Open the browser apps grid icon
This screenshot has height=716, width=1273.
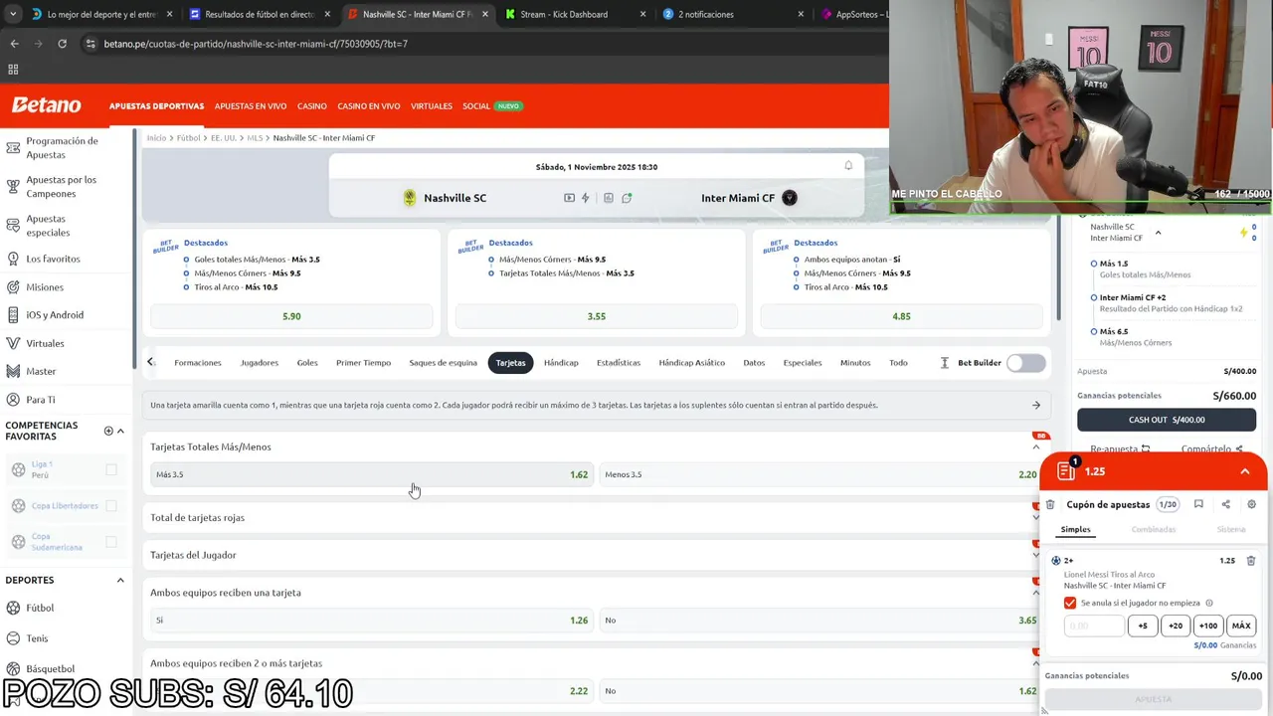pos(13,70)
